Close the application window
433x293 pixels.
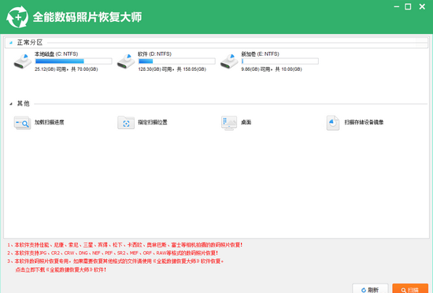[x=422, y=6]
